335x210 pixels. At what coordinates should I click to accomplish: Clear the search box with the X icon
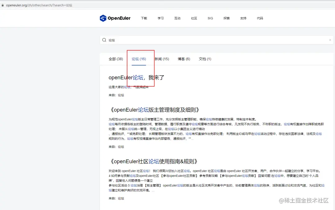(x=330, y=40)
